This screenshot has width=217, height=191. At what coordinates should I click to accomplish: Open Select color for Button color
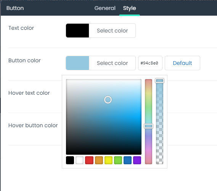pyautogui.click(x=112, y=63)
